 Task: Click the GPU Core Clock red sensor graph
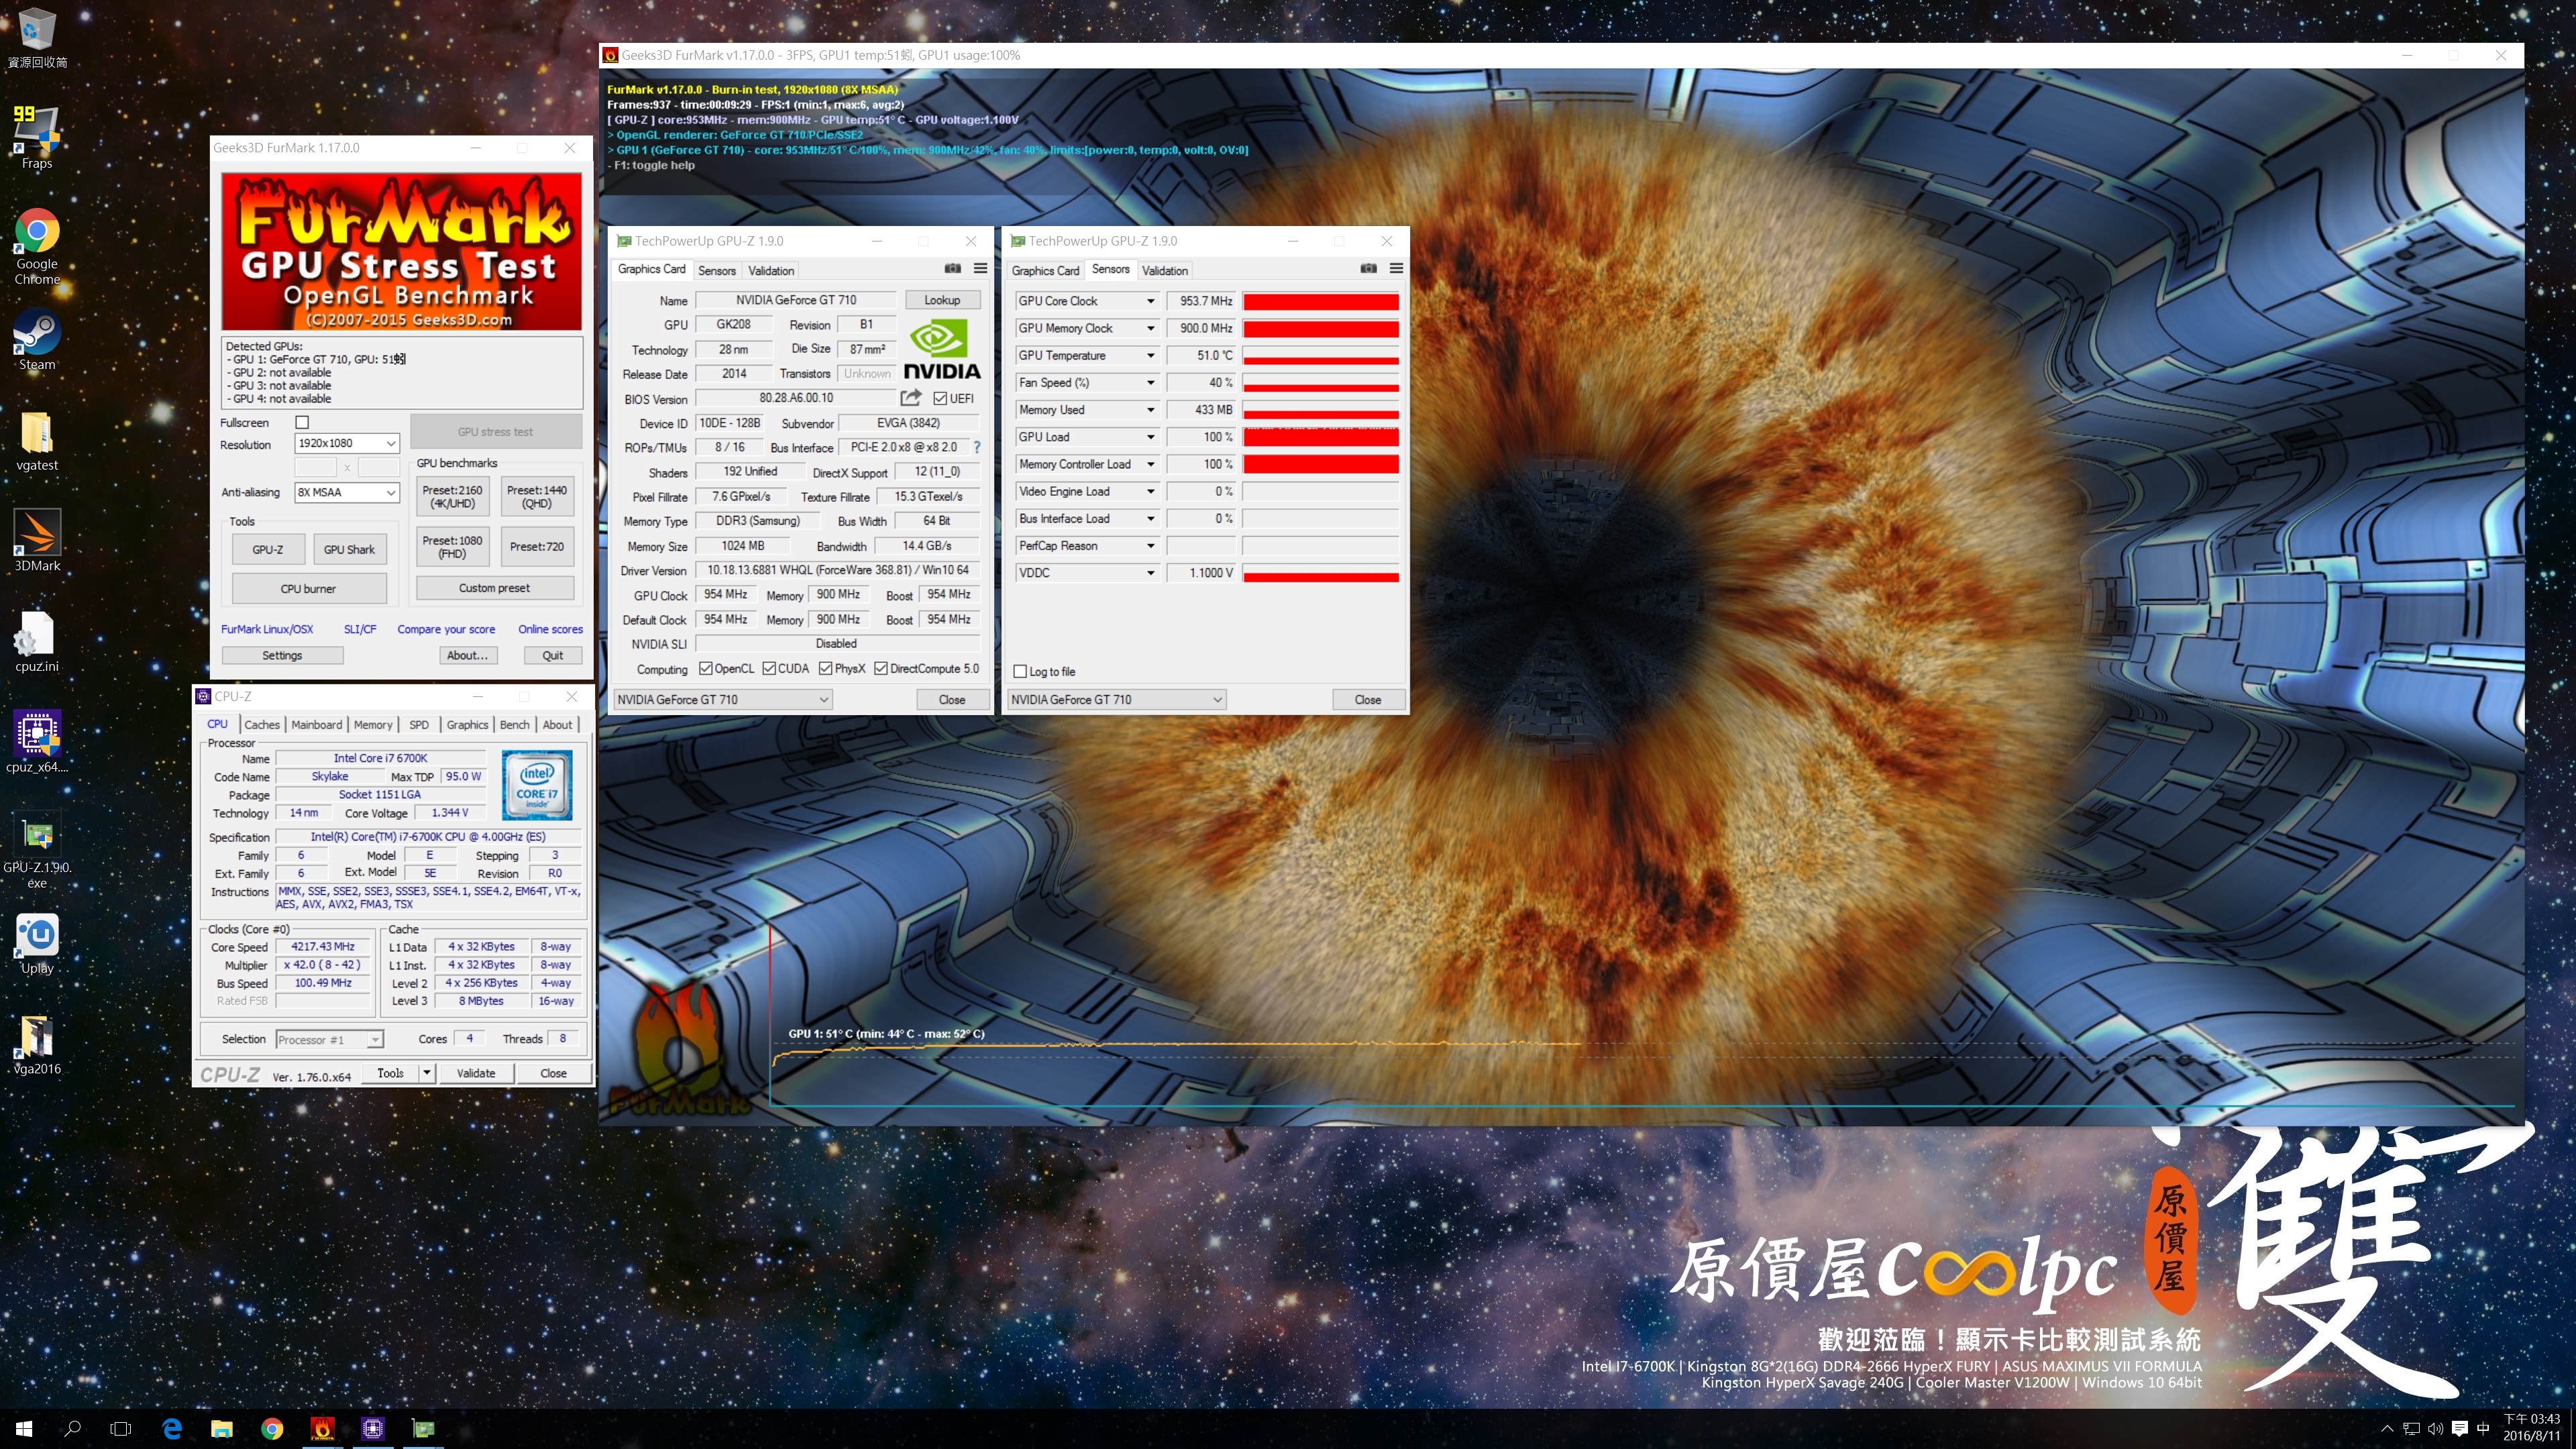click(x=1320, y=301)
